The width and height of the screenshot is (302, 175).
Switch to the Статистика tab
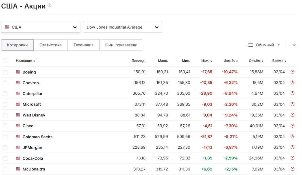click(x=51, y=45)
